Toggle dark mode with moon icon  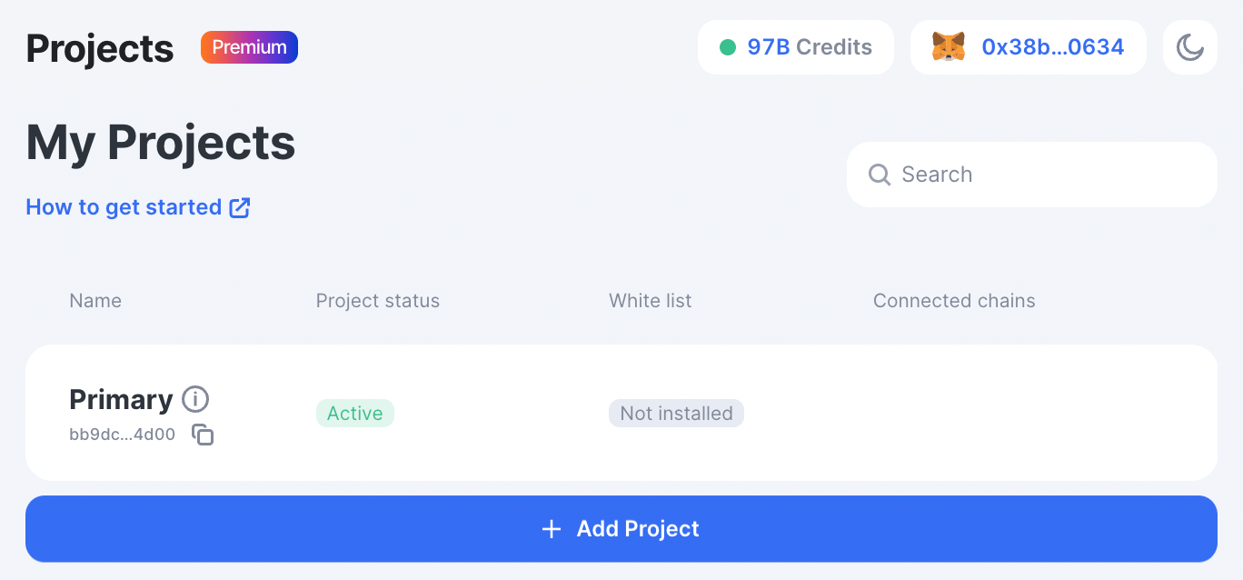[1190, 47]
